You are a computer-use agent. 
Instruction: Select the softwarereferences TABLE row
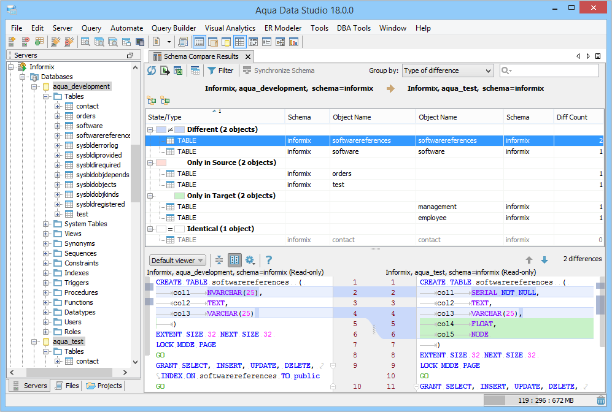(x=374, y=140)
